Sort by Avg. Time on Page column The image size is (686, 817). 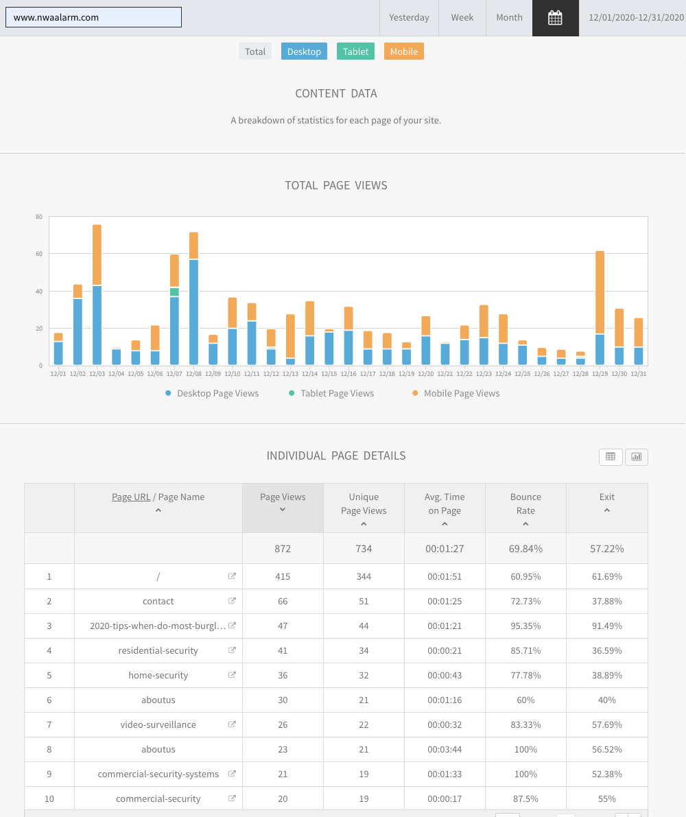click(445, 508)
